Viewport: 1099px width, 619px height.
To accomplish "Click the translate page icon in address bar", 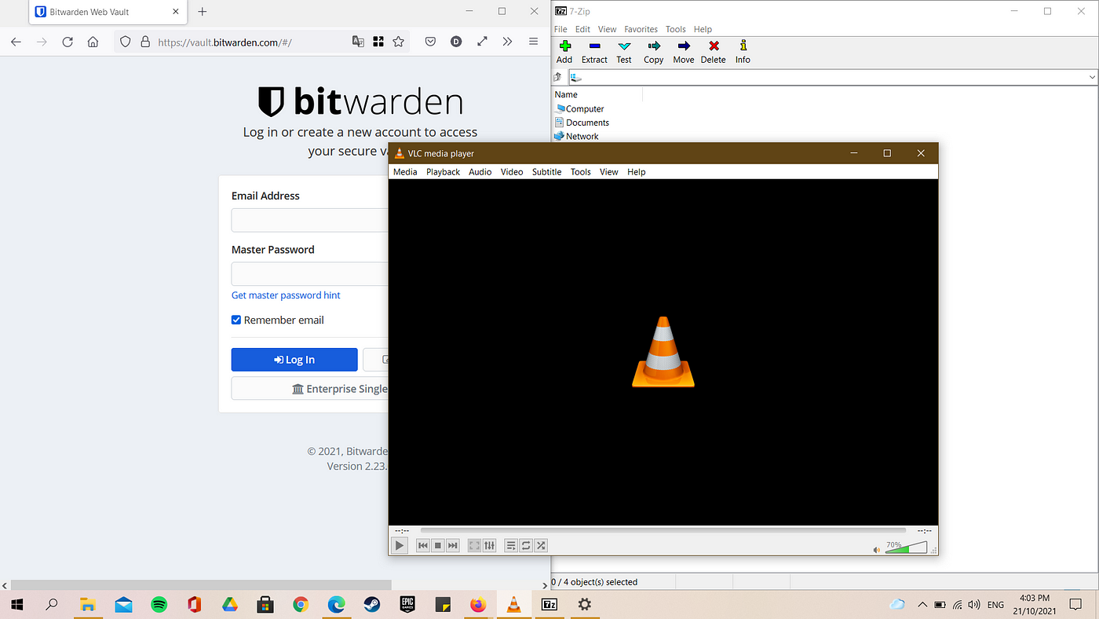I will pos(358,42).
